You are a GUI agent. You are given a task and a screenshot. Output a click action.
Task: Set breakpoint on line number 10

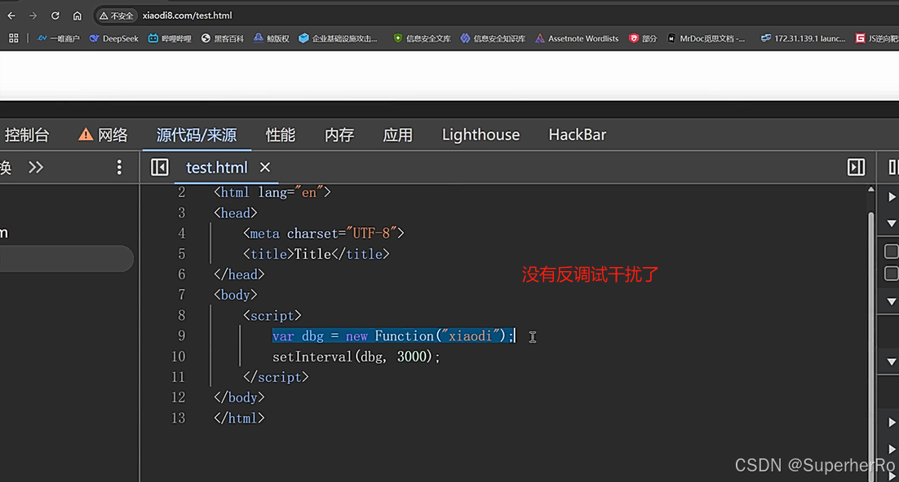click(x=179, y=357)
